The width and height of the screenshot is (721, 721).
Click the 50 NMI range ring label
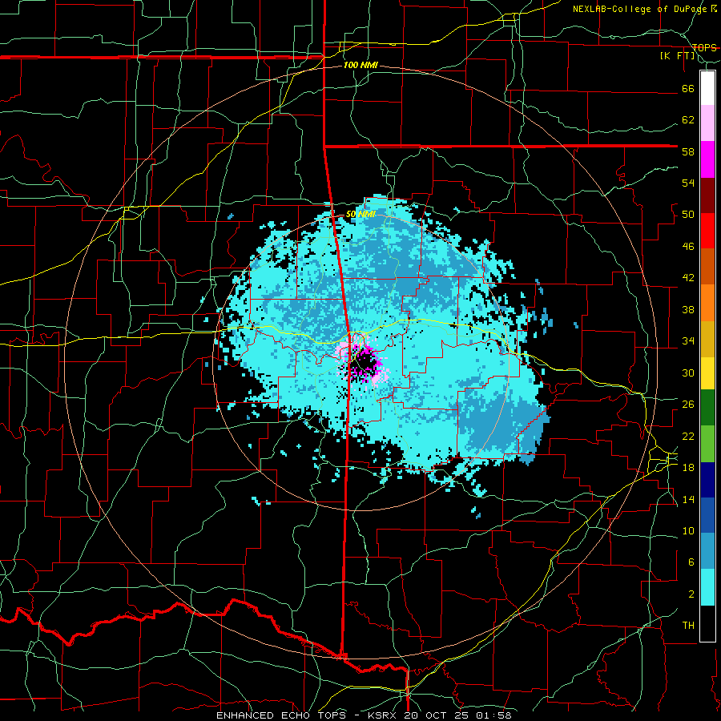pos(360,214)
